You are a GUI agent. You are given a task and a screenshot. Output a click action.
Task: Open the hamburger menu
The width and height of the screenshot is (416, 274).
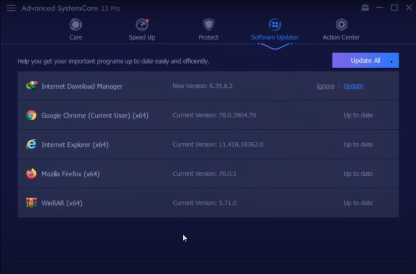pyautogui.click(x=11, y=8)
